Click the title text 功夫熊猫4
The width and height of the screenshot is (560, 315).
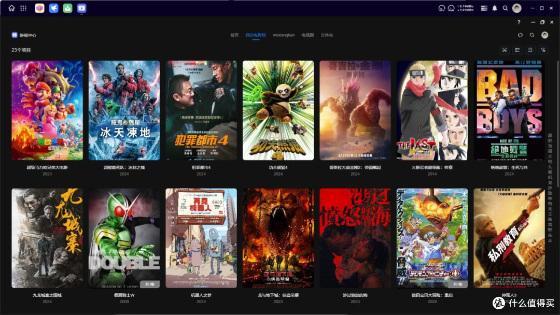pos(278,167)
